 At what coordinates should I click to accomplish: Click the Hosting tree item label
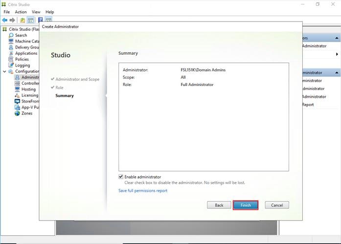click(28, 89)
